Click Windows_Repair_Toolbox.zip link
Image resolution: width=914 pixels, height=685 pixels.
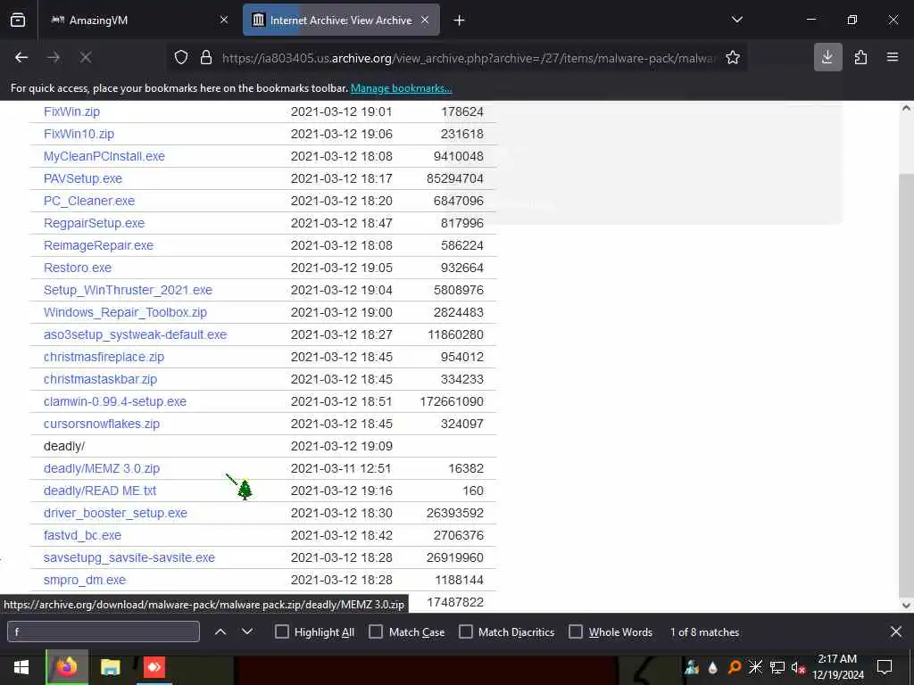tap(125, 312)
